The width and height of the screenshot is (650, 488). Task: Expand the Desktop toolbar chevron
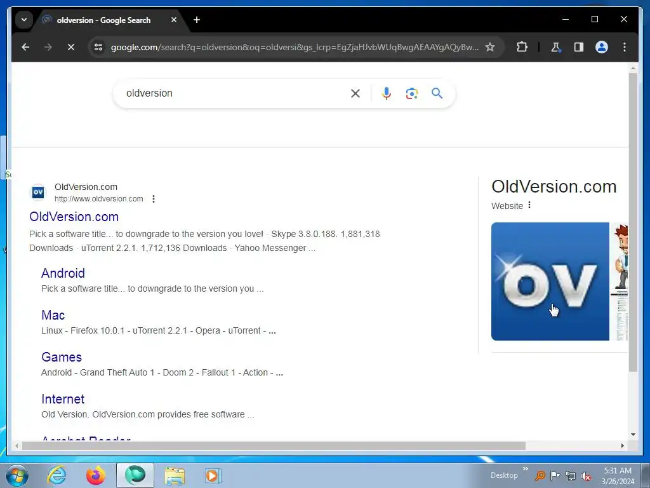(525, 469)
